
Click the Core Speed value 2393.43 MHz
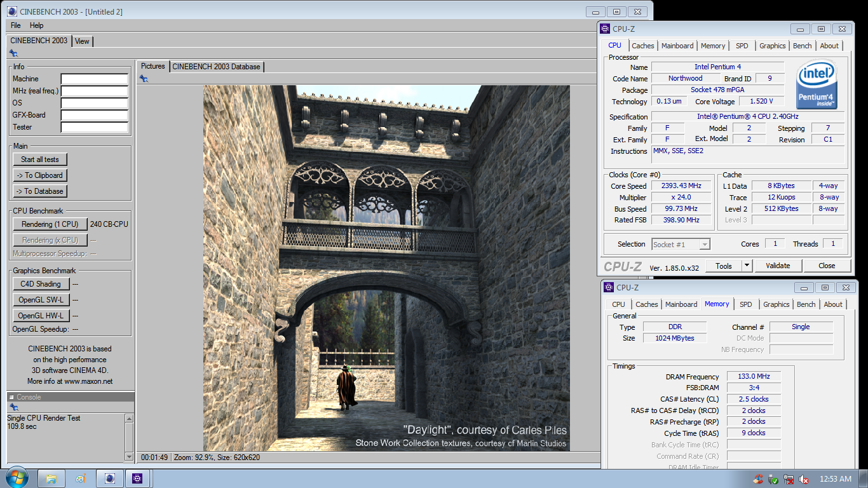[681, 186]
